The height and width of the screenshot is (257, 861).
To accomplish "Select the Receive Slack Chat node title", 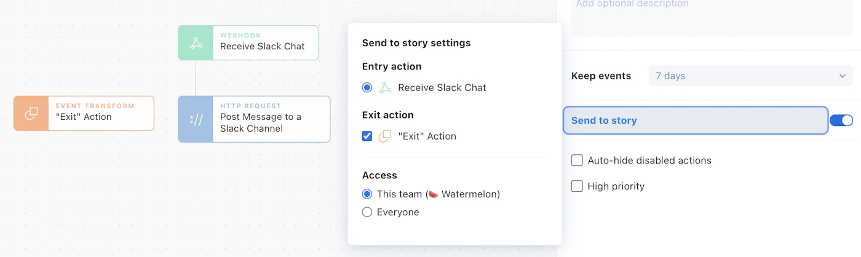I will pyautogui.click(x=262, y=46).
